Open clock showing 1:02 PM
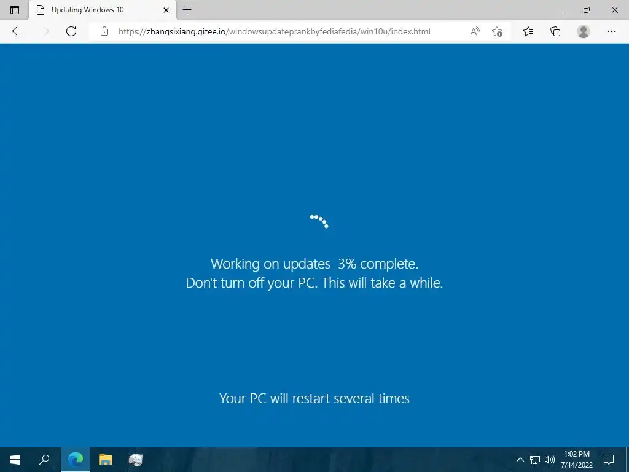The height and width of the screenshot is (472, 629). 576,460
